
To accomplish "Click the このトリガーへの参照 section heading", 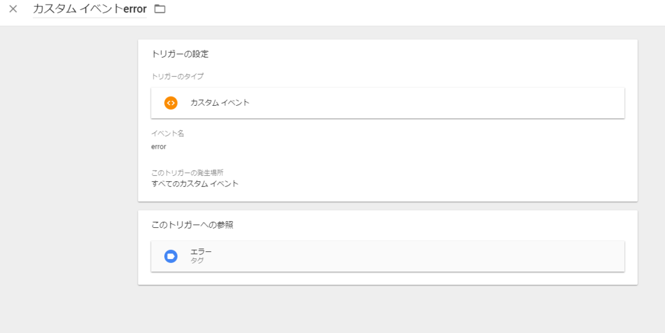I will click(192, 225).
